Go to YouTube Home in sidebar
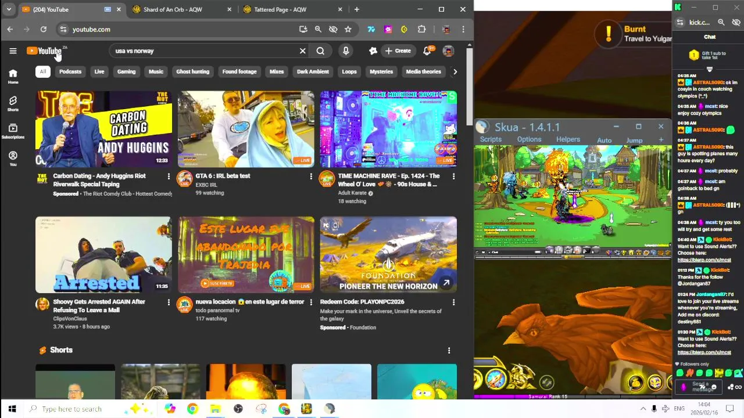The image size is (744, 418). tap(13, 76)
